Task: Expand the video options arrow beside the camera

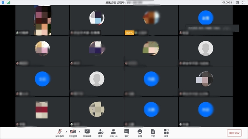Action: click(79, 132)
